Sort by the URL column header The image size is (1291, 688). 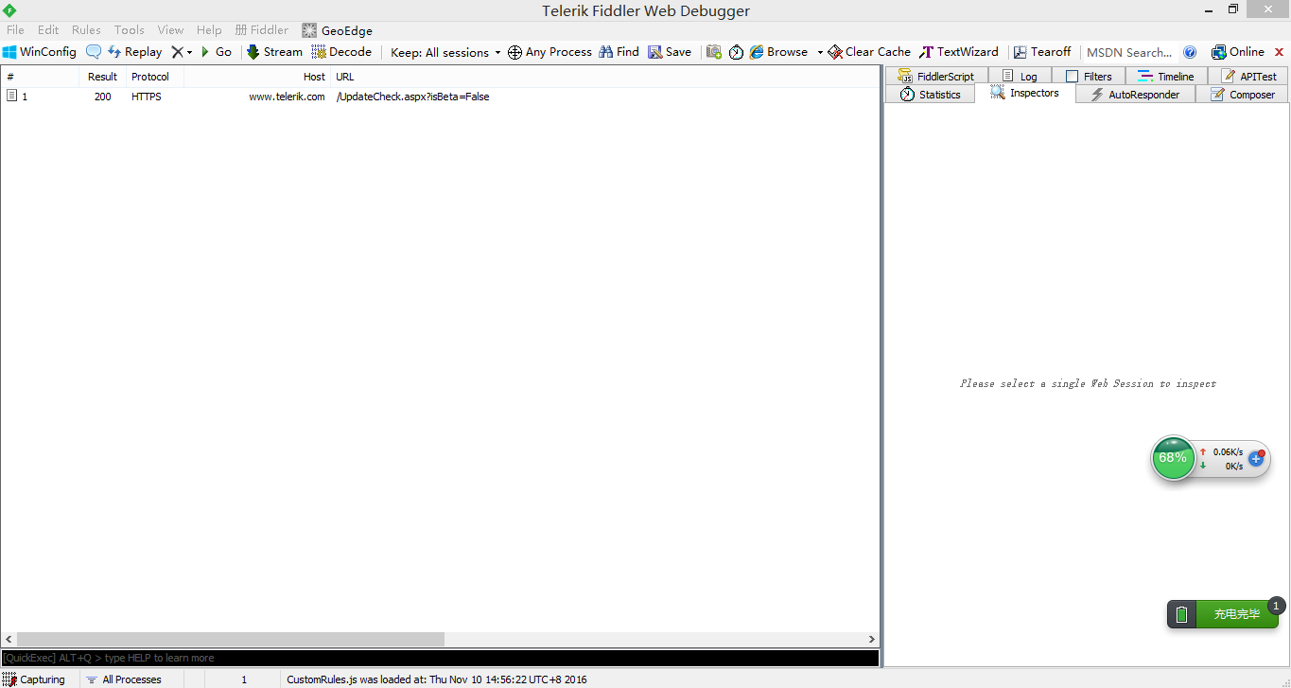pyautogui.click(x=604, y=77)
